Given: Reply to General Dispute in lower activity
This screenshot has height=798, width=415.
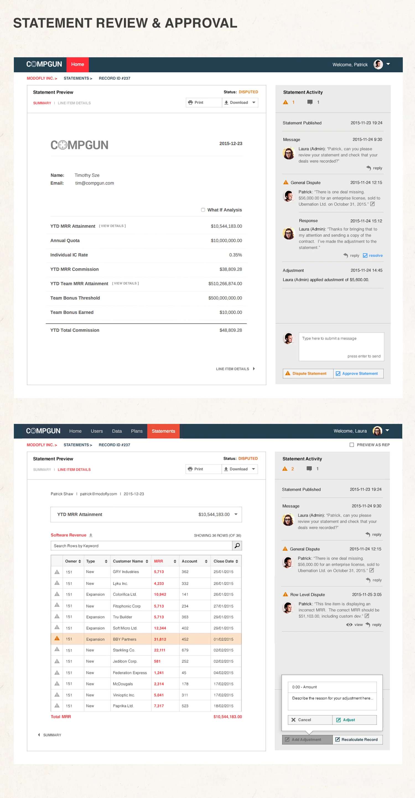Looking at the screenshot, I should click(373, 580).
